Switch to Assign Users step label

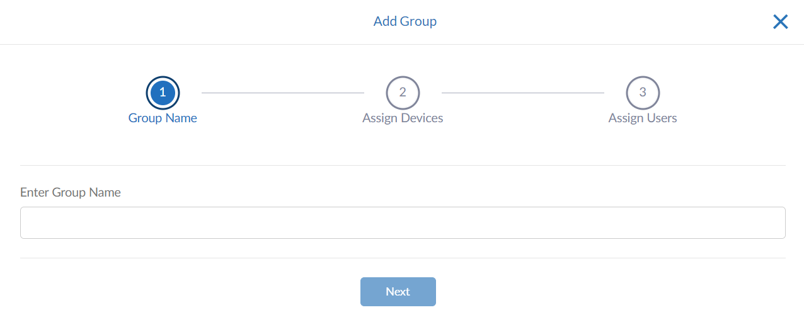click(x=643, y=118)
